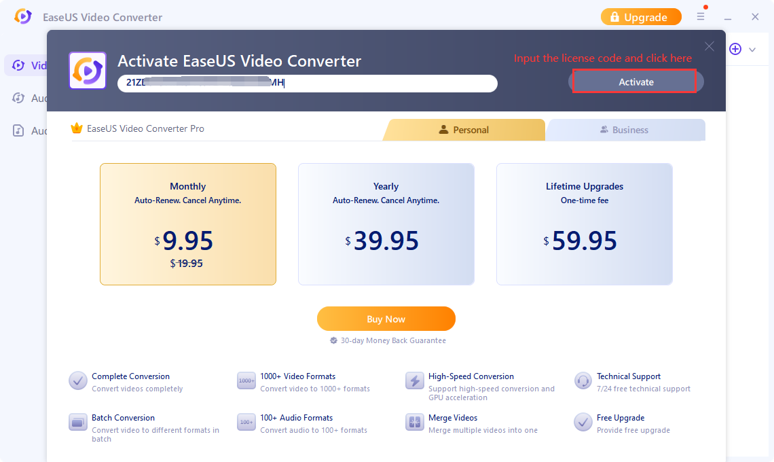Click the Activate button
Image resolution: width=774 pixels, height=462 pixels.
tap(635, 82)
